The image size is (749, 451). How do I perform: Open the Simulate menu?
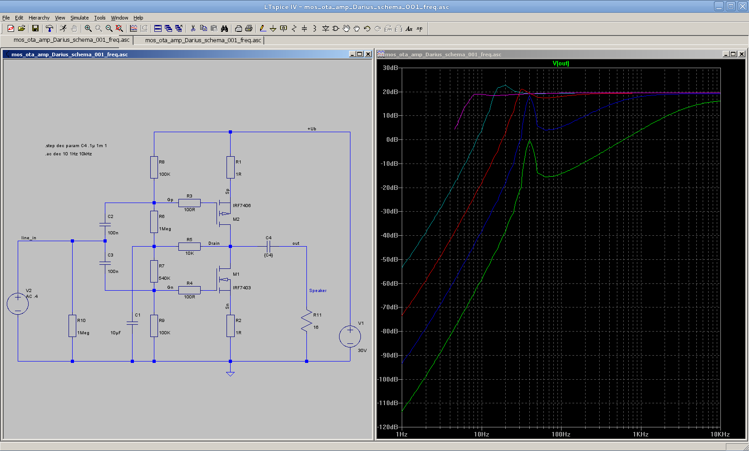point(79,18)
